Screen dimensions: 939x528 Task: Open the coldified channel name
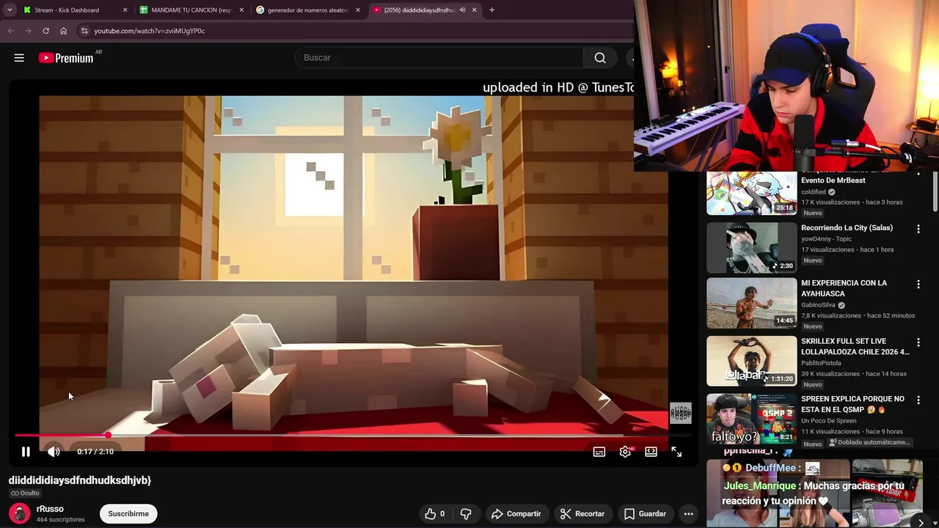tap(814, 192)
